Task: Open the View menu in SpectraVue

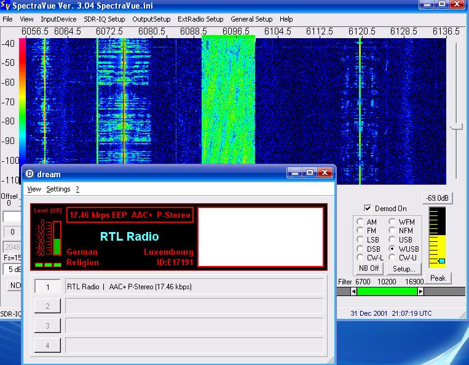Action: tap(26, 19)
